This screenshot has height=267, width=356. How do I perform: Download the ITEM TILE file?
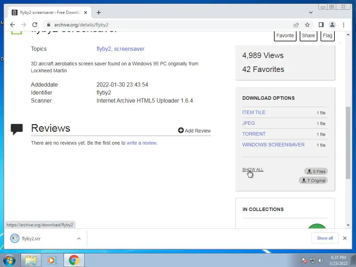tap(254, 112)
